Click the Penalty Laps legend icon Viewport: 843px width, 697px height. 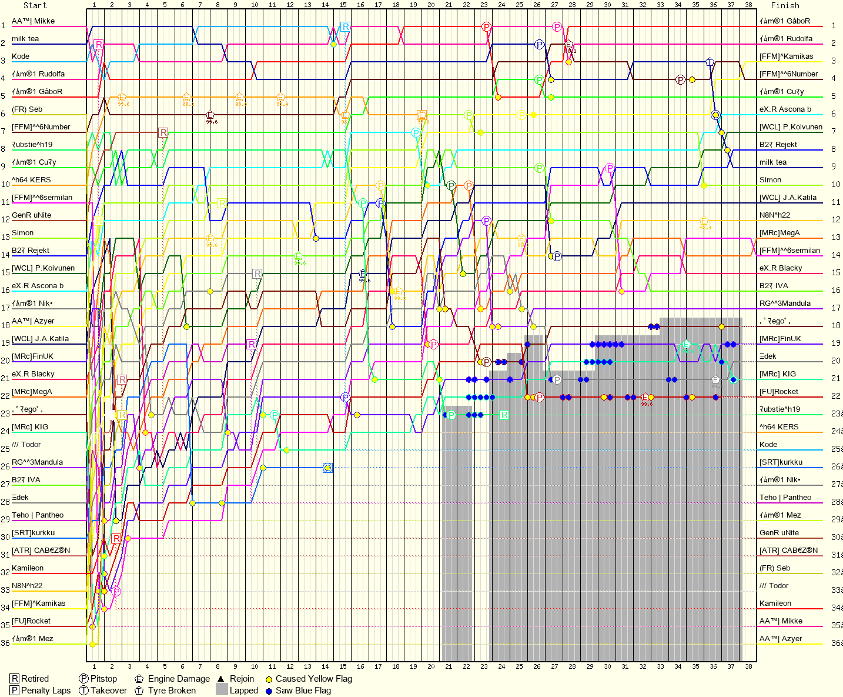coord(15,691)
